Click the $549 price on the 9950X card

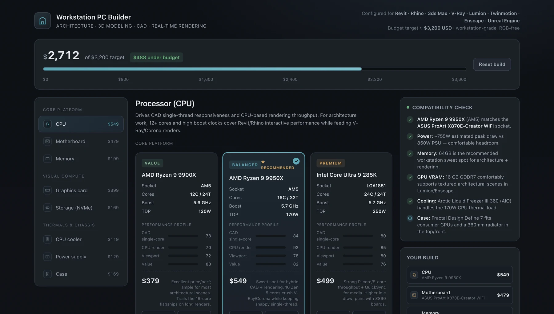238,281
